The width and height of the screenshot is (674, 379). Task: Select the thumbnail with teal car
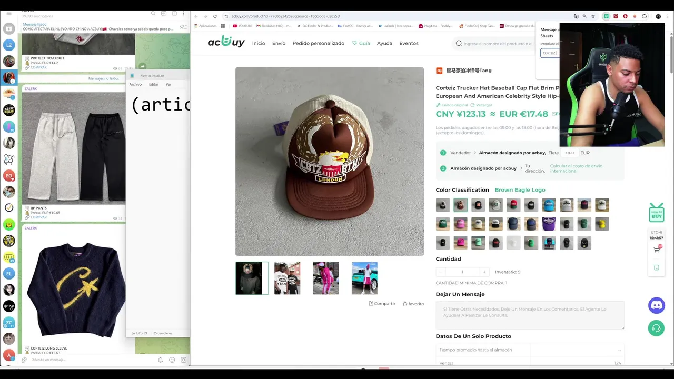click(364, 278)
